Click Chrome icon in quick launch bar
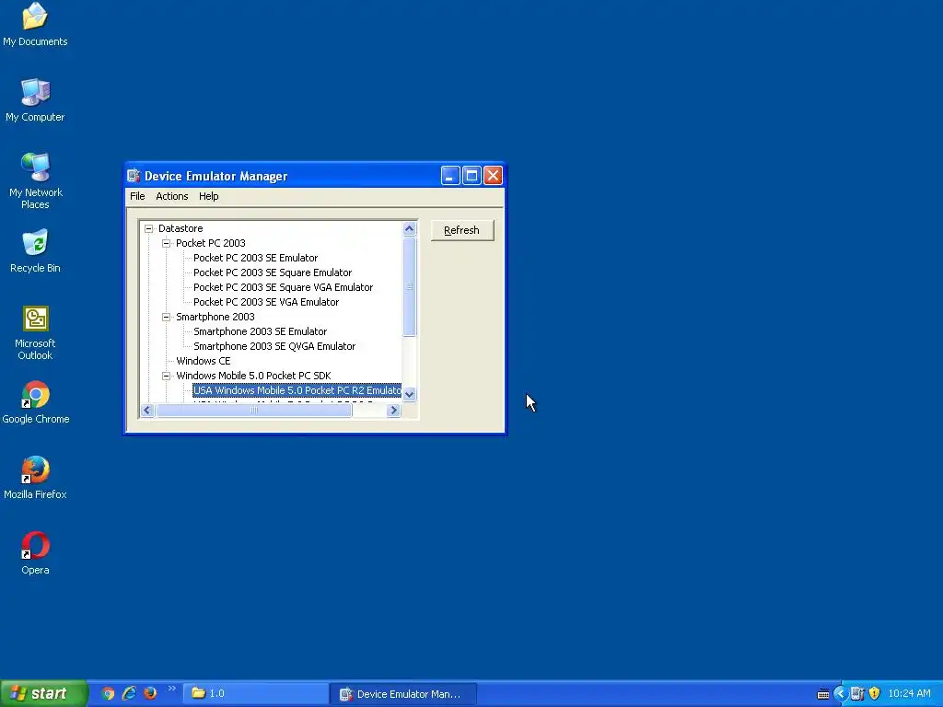Image resolution: width=943 pixels, height=707 pixels. 108,693
